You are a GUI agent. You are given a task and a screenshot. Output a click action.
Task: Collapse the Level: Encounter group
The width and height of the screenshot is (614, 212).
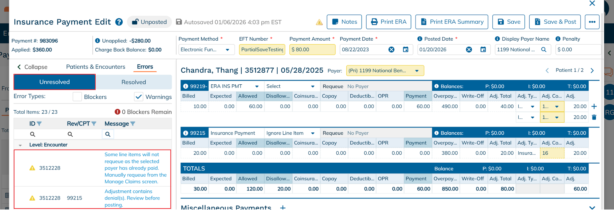click(x=20, y=145)
